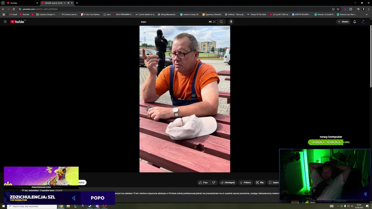The width and height of the screenshot is (372, 209).
Task: Open the Polonez 1,6 kombi bookmark
Action: (324, 15)
